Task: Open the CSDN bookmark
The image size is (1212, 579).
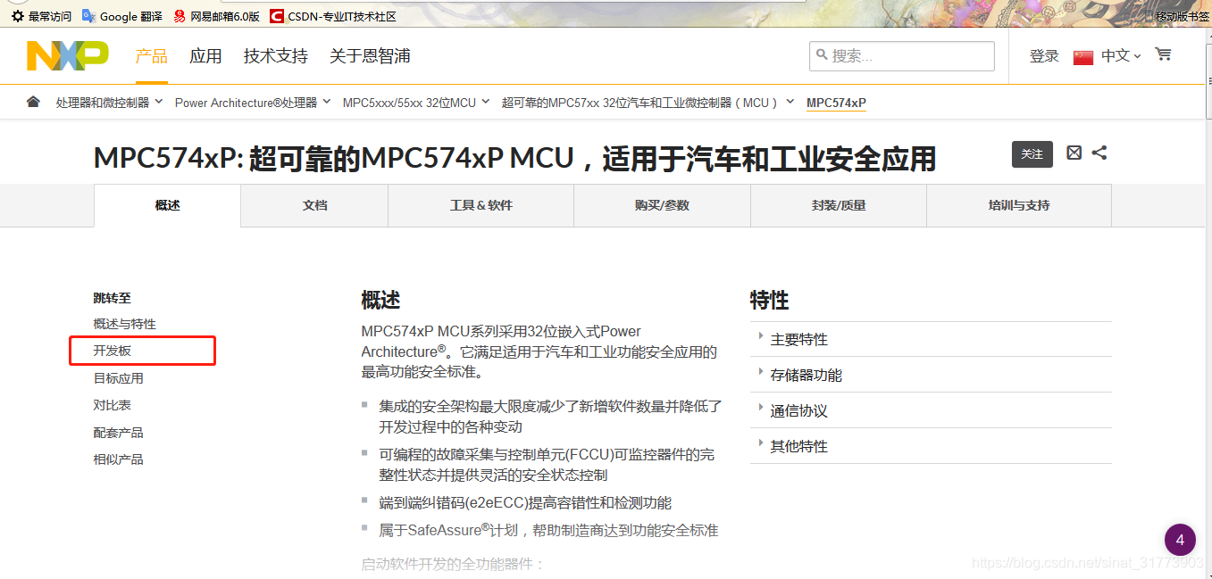Action: (335, 15)
